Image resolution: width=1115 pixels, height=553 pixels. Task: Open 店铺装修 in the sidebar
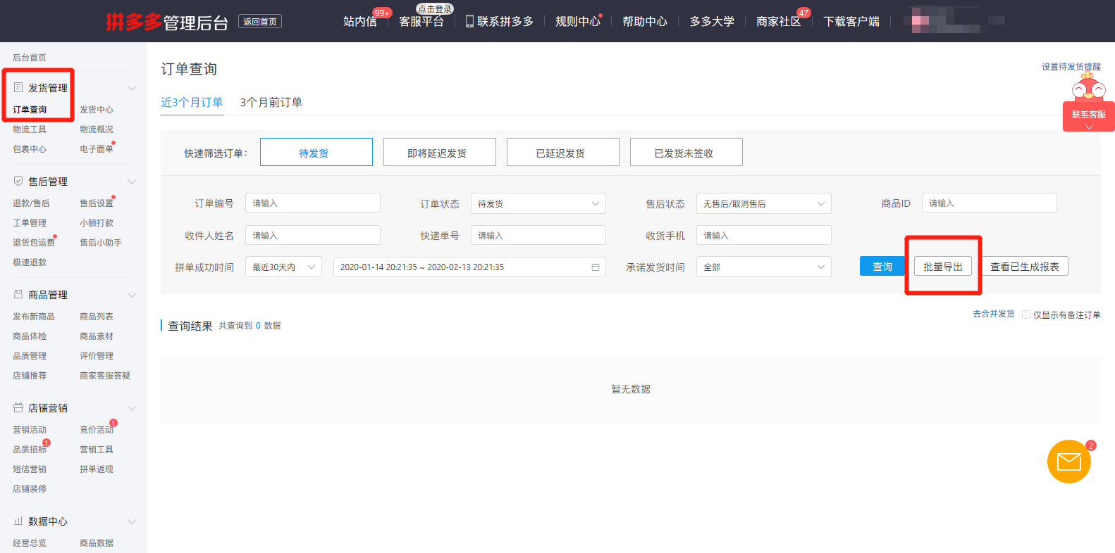(x=30, y=489)
